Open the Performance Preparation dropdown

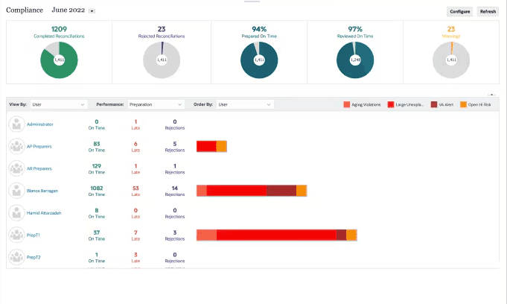point(156,105)
